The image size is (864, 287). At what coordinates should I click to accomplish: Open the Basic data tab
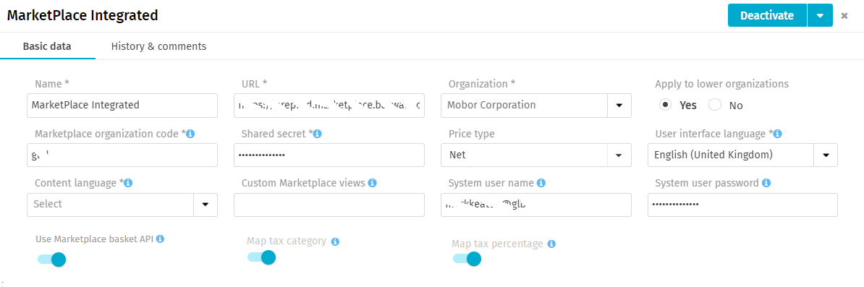[x=47, y=46]
